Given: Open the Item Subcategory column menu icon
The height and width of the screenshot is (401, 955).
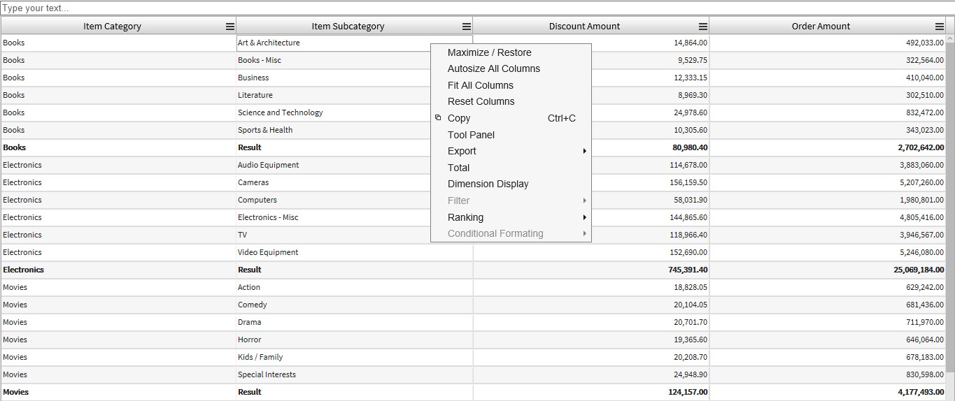Looking at the screenshot, I should [x=466, y=27].
